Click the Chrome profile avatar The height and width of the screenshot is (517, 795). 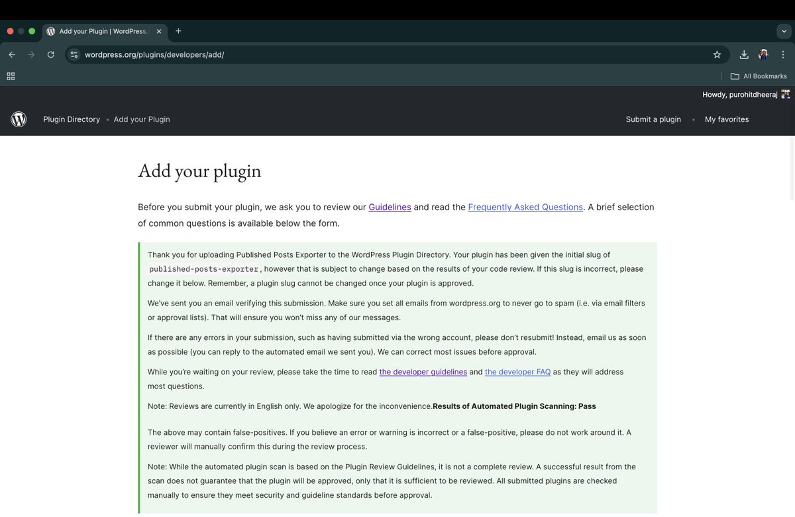coord(763,54)
